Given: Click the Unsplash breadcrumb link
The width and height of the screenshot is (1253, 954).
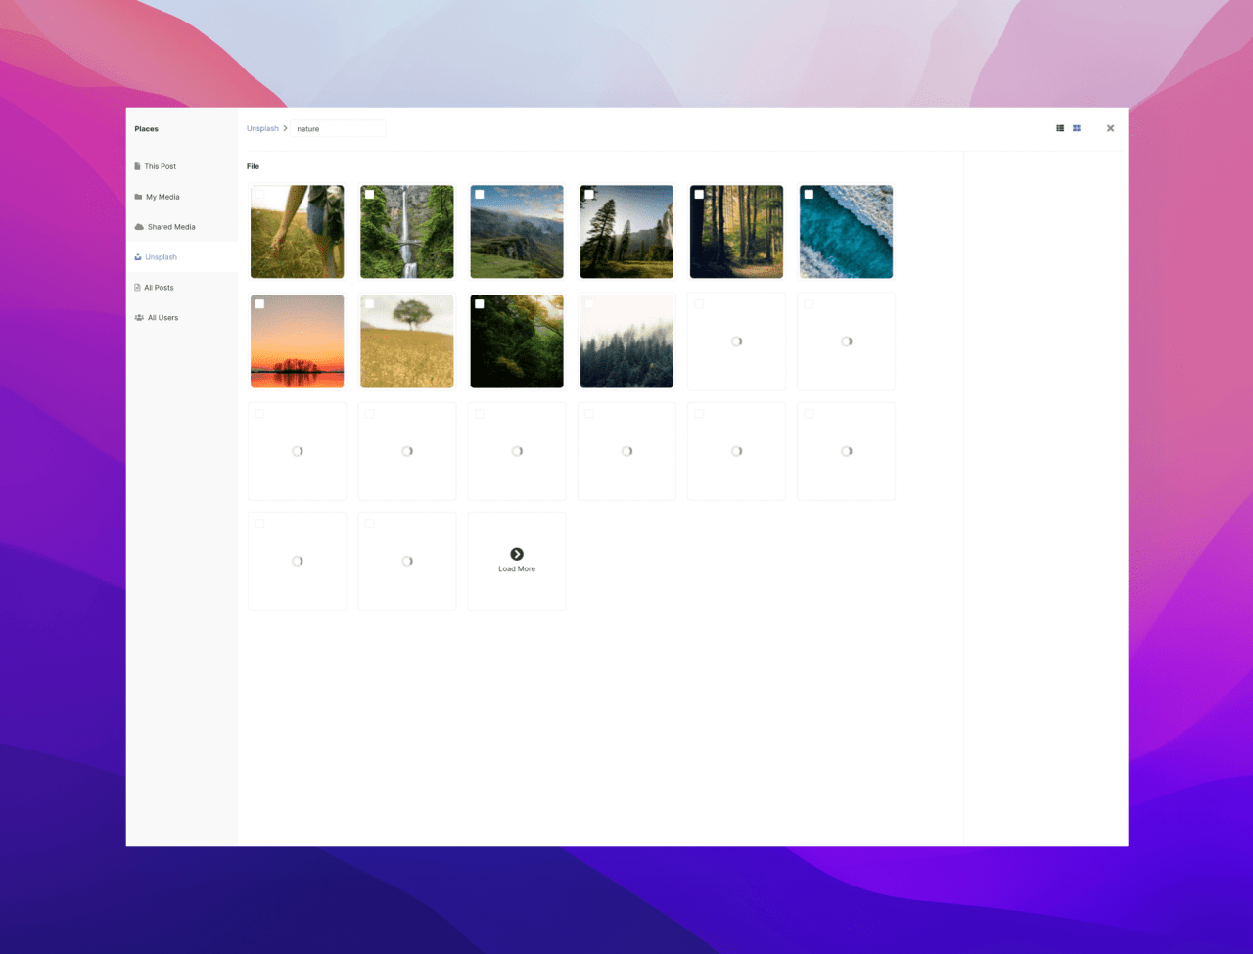Looking at the screenshot, I should (x=262, y=129).
